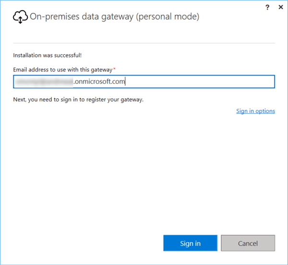
Task: Focus the gateway email address field
Action: point(144,81)
